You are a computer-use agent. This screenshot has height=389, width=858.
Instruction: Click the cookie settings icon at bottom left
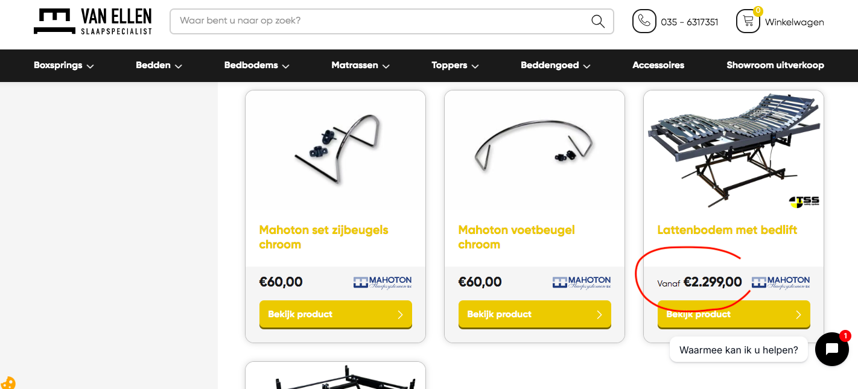[8, 383]
